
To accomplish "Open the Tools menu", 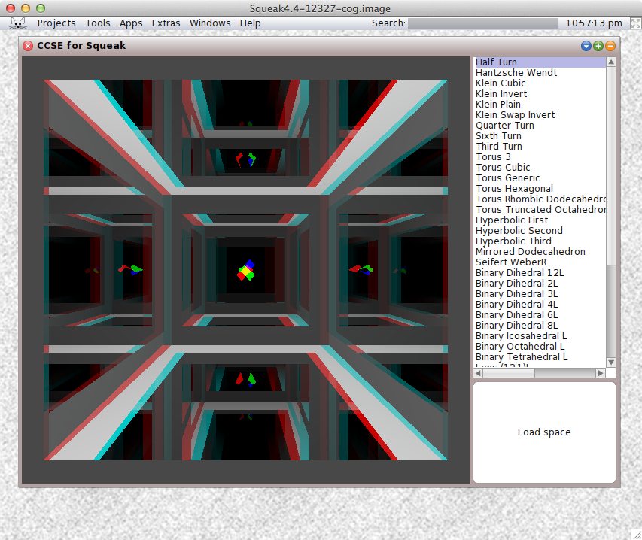I will (x=98, y=23).
